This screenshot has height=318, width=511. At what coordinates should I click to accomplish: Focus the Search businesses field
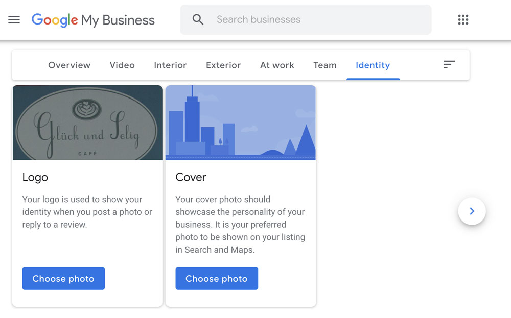(306, 19)
